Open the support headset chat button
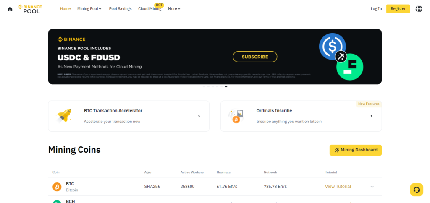This screenshot has height=203, width=430. click(416, 190)
